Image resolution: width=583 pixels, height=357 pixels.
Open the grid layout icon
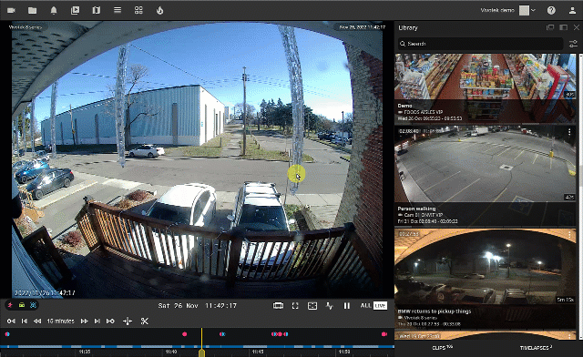pyautogui.click(x=138, y=10)
